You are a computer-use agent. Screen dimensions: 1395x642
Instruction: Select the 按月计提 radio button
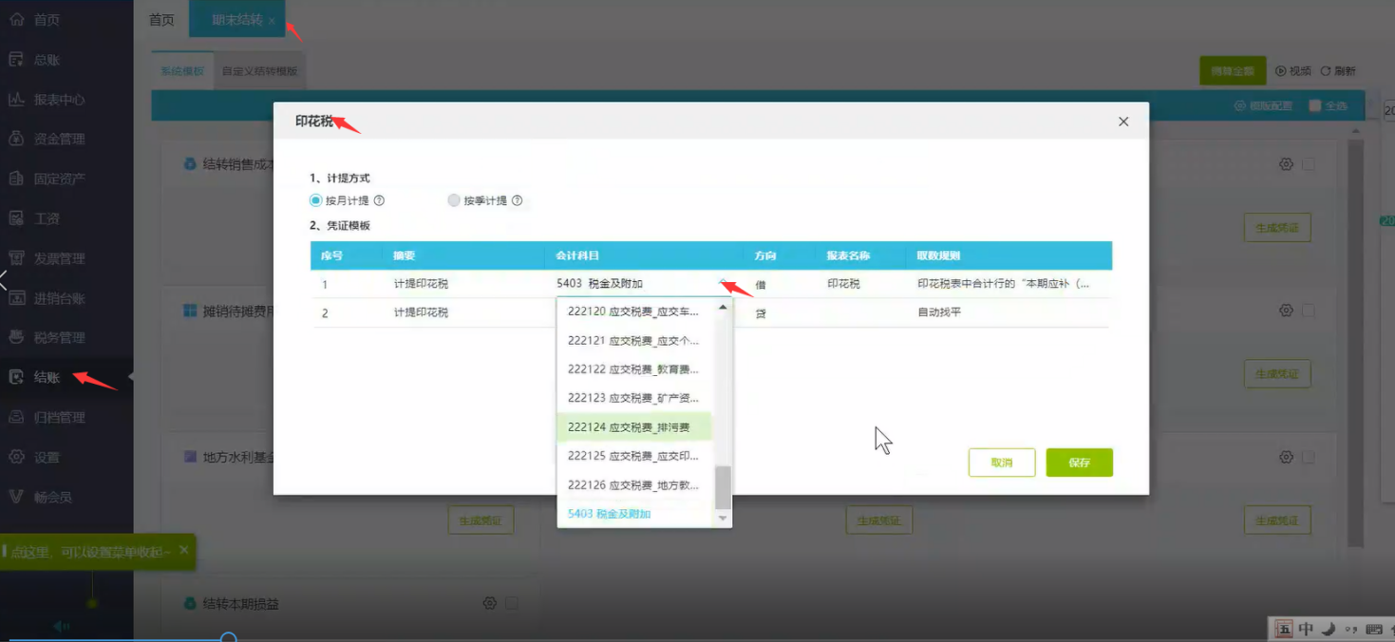click(x=316, y=201)
